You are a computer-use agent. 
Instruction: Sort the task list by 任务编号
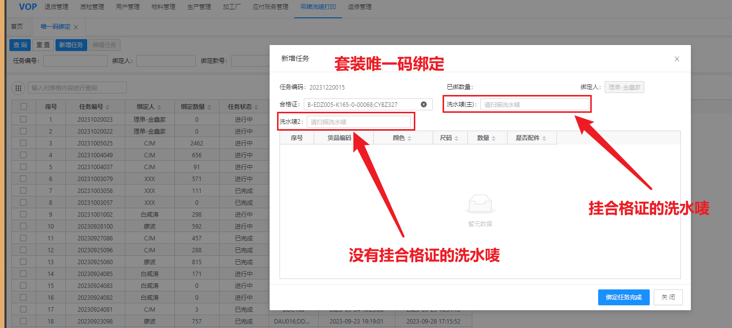pos(108,107)
